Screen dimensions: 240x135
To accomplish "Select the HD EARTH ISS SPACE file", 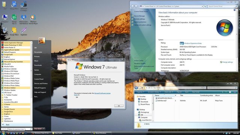I will (x=164, y=98).
